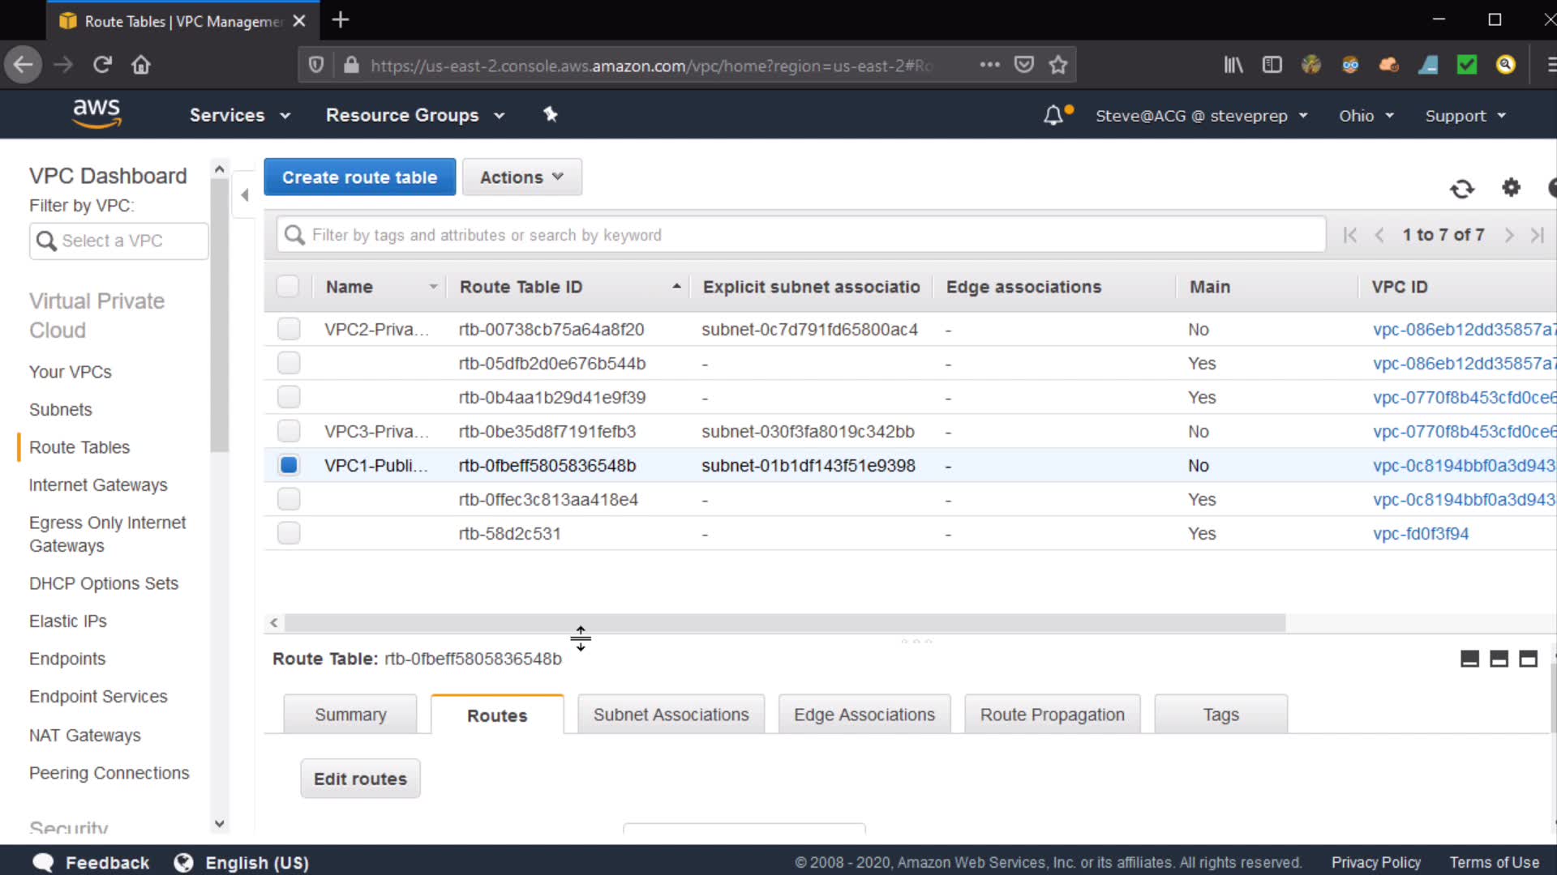The width and height of the screenshot is (1557, 875).
Task: Refresh the route tables list
Action: 1461,189
